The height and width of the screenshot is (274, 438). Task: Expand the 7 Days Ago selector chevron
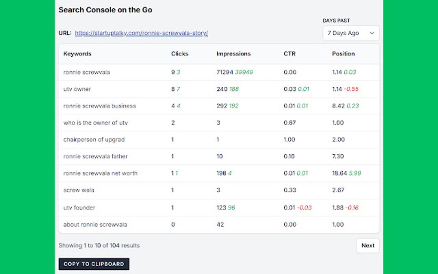click(373, 33)
